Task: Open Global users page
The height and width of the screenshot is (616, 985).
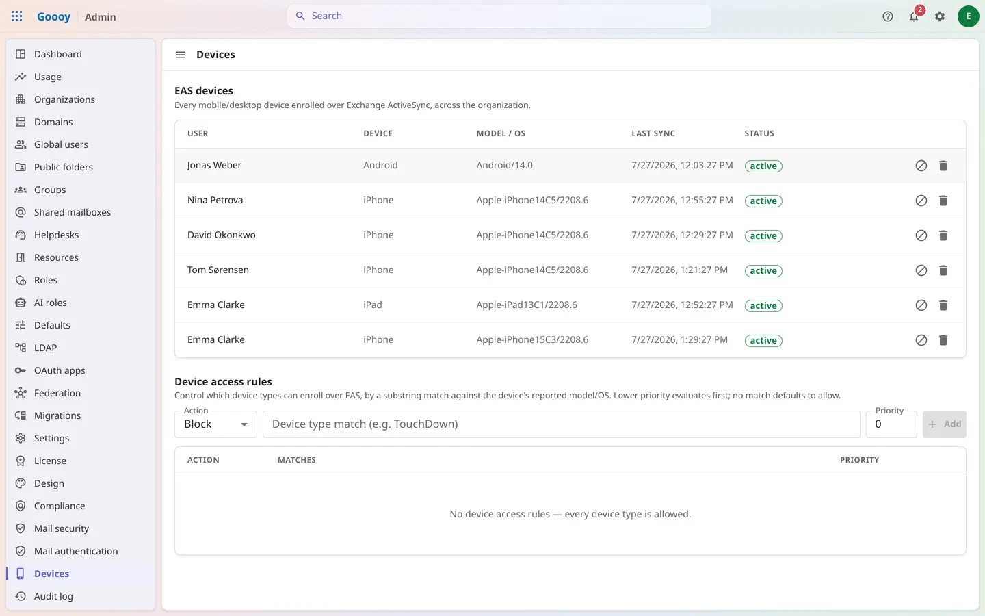Action: [81, 144]
